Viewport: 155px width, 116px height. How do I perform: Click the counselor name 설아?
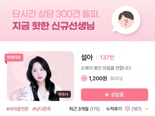[87, 57]
